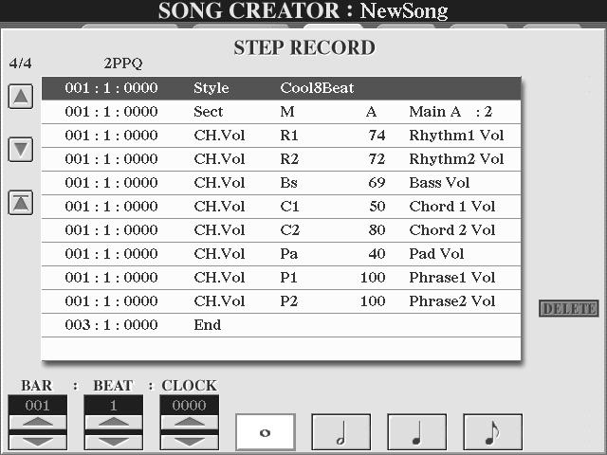Select the Style Cool8Beat event row
Screen dimensions: 607x455
pyautogui.click(x=282, y=88)
